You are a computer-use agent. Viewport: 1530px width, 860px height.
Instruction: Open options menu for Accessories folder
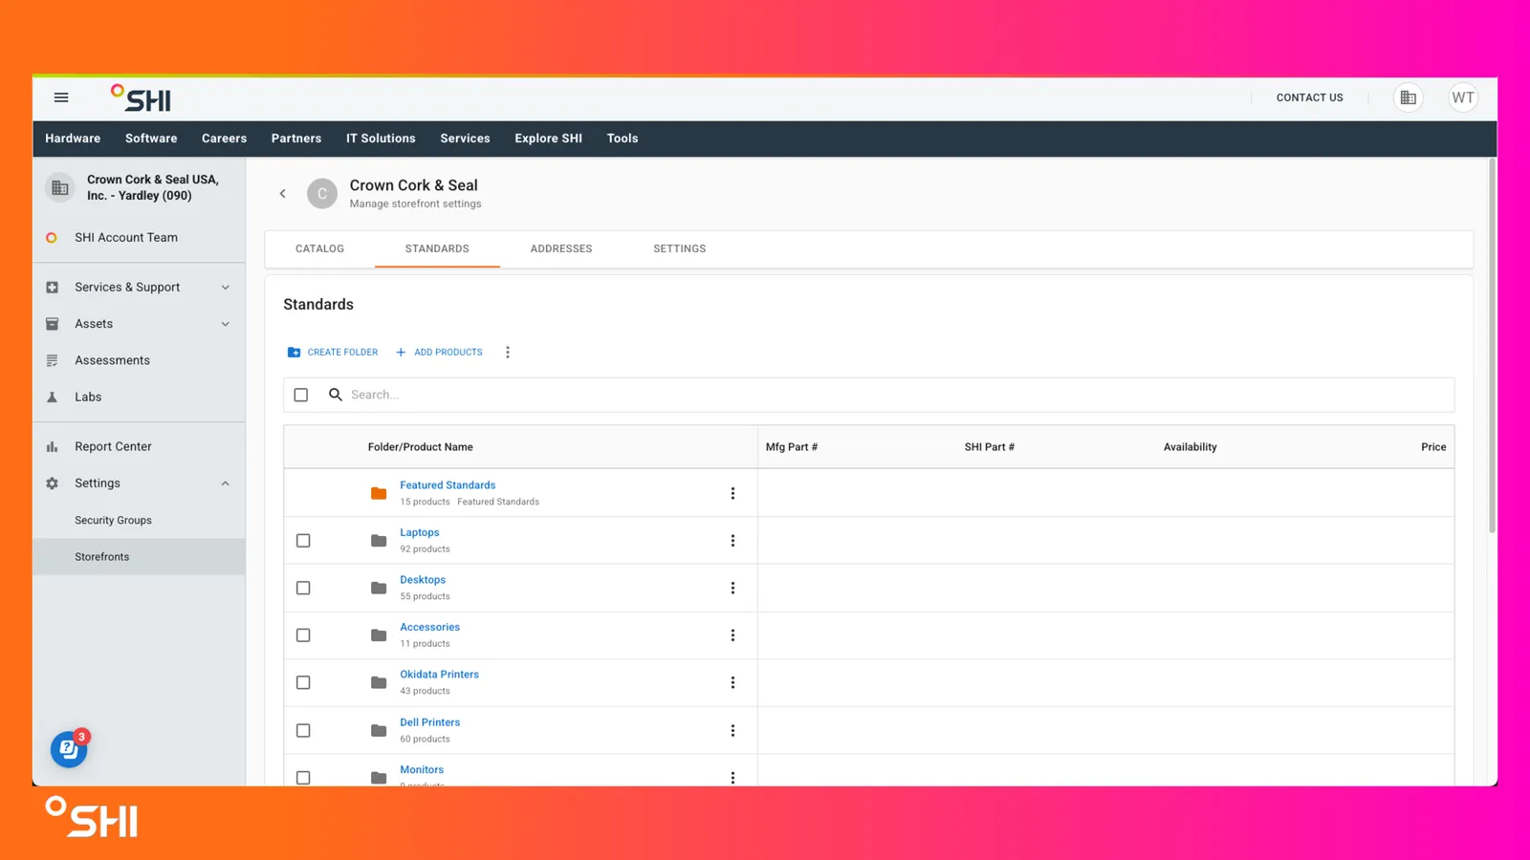[732, 635]
